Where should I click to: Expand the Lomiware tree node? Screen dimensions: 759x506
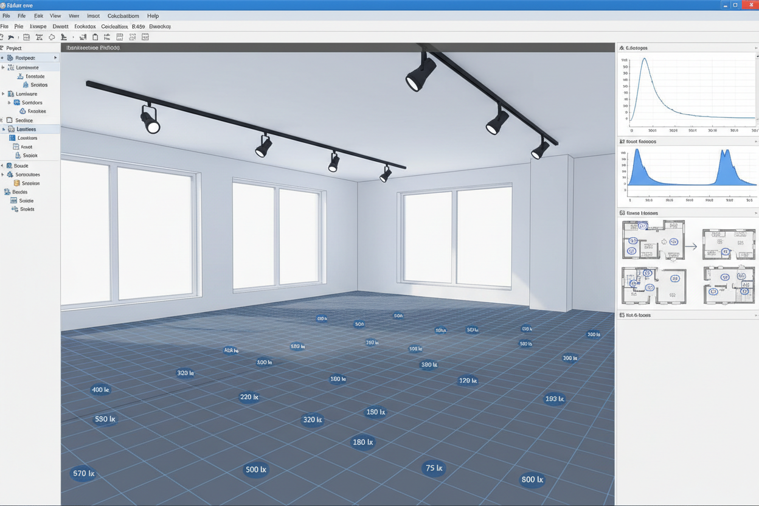tap(4, 94)
